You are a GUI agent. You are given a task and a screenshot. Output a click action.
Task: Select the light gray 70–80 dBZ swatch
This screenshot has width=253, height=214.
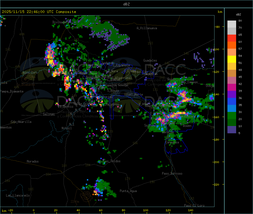232,24
